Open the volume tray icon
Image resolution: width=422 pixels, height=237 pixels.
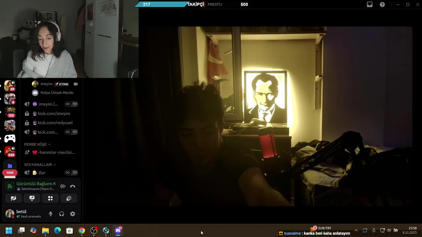click(x=389, y=230)
